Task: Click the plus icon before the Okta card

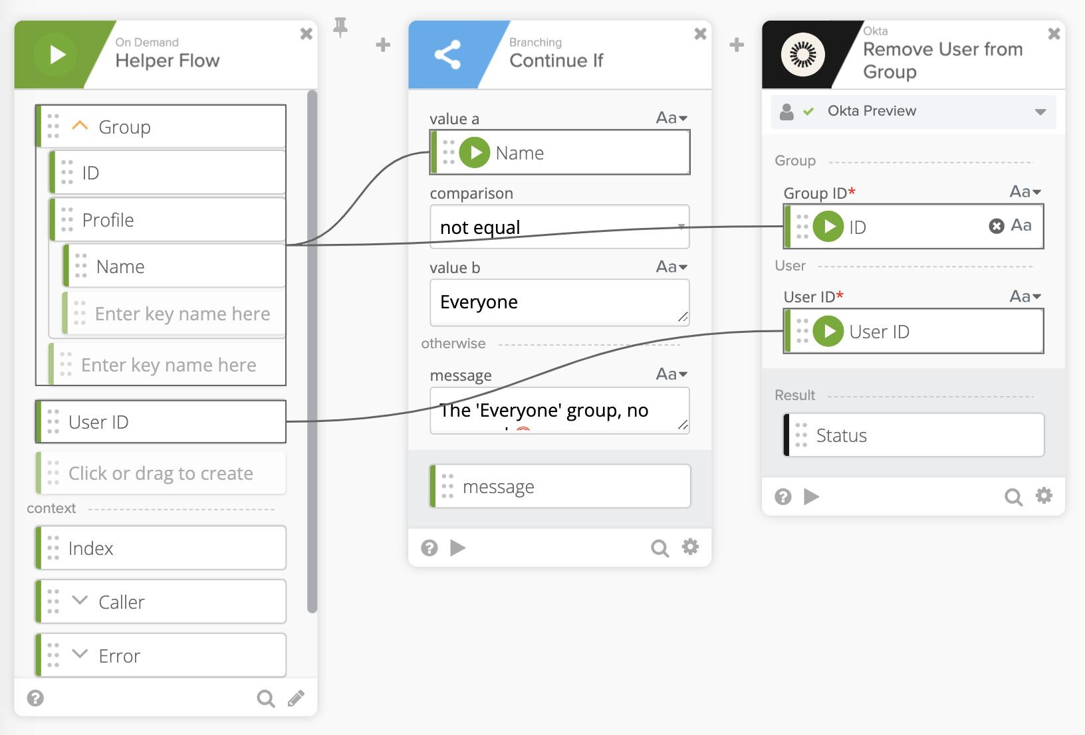Action: [x=737, y=45]
